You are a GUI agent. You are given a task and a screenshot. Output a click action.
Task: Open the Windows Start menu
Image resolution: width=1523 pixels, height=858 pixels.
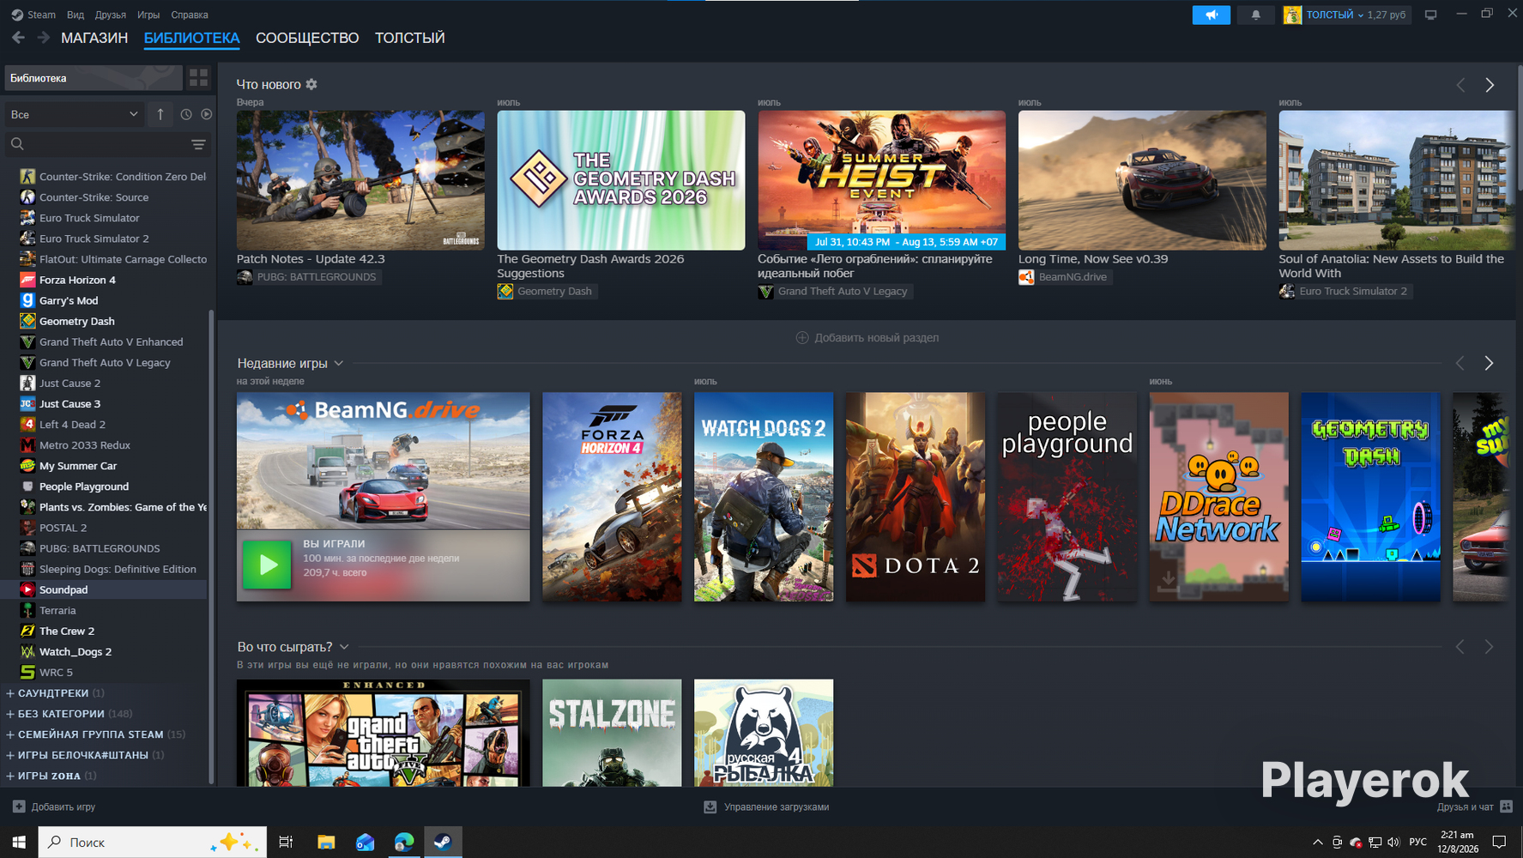point(19,843)
